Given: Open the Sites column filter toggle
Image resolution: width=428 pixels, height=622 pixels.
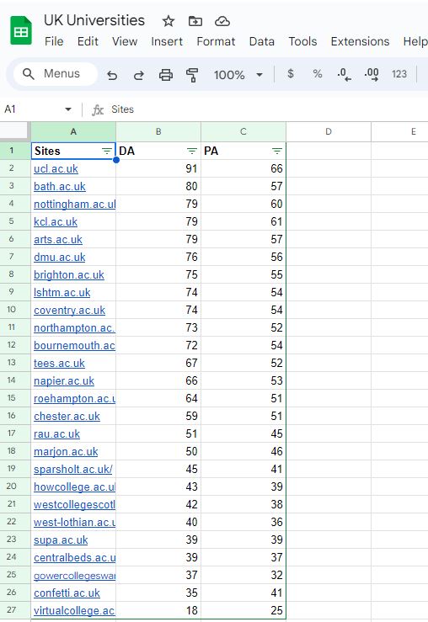Looking at the screenshot, I should click(107, 152).
